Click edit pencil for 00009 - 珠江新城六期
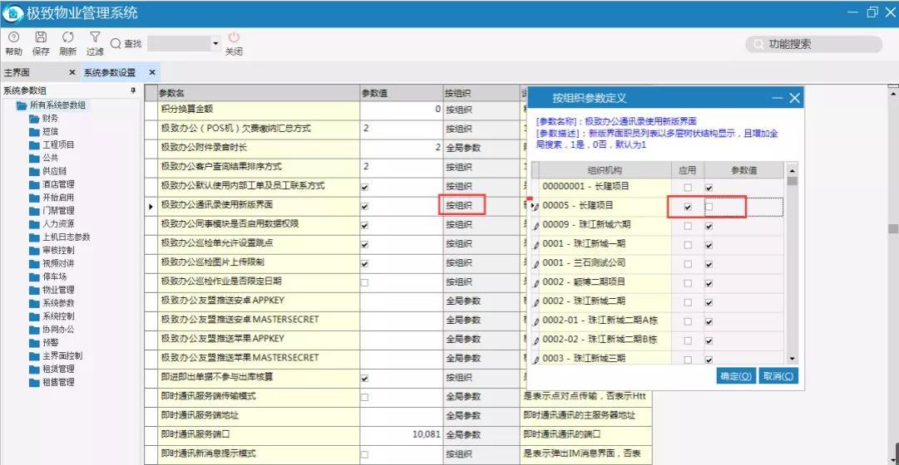 (x=536, y=226)
